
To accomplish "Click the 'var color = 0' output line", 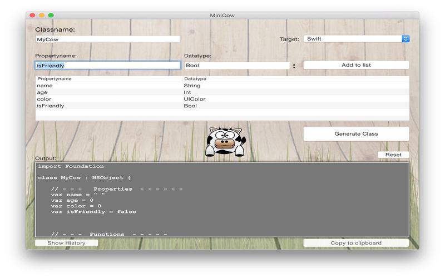I will click(x=76, y=206).
